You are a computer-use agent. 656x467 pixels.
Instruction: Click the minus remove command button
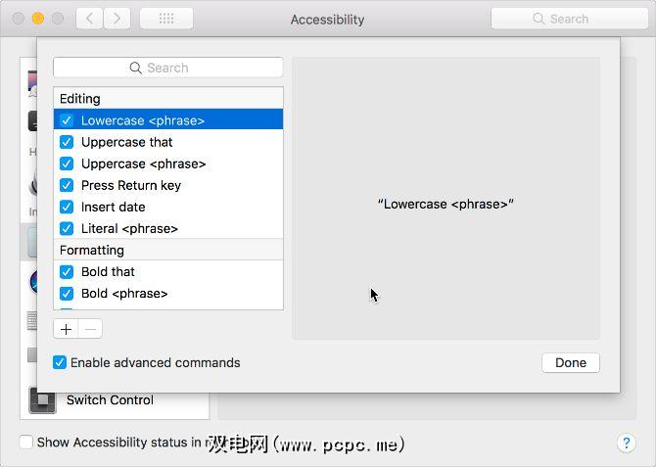[x=90, y=329]
